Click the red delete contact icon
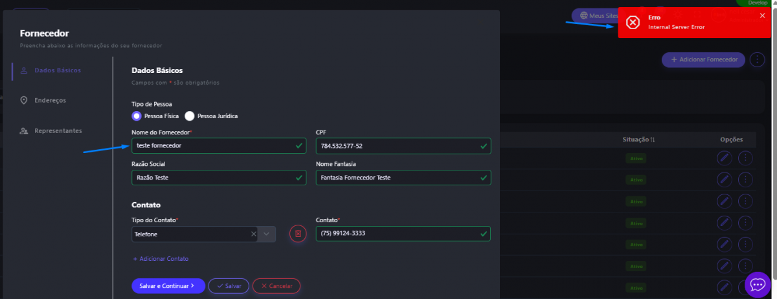This screenshot has width=777, height=299. [x=298, y=234]
